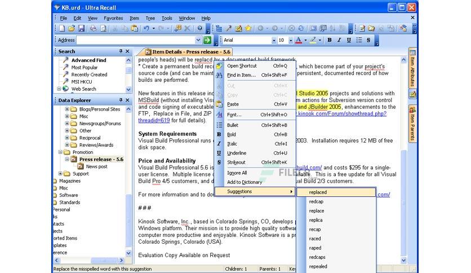The width and height of the screenshot is (471, 273).
Task: Click the tree view toolbar icon
Action: [219, 28]
